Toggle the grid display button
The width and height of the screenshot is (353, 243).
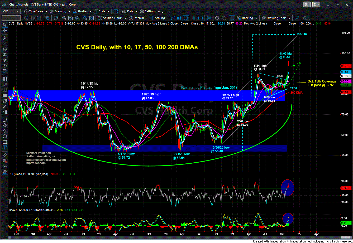tap(232, 18)
